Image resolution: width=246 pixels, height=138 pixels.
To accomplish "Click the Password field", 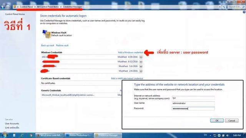I will [x=193, y=108].
